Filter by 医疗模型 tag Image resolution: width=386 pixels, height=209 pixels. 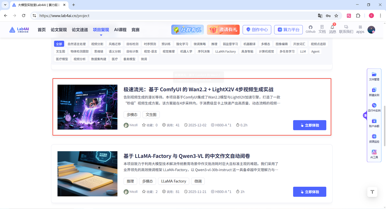pyautogui.click(x=62, y=59)
